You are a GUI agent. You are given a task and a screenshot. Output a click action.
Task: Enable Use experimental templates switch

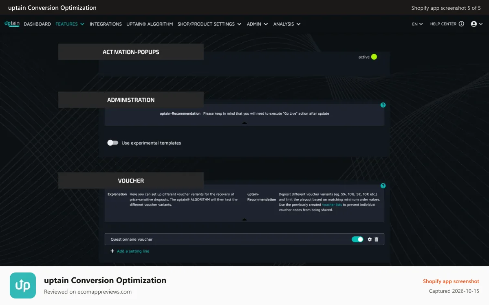112,143
